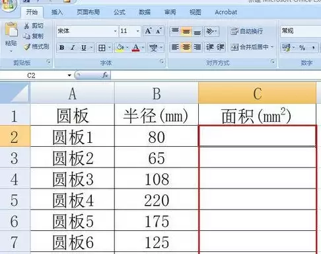Viewport: 321px width, 254px height.
Task: Click the Decrease Font Size icon
Action: pyautogui.click(x=159, y=31)
